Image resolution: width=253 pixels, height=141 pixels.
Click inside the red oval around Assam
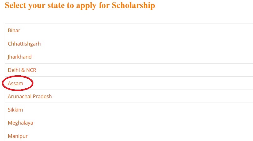(18, 83)
